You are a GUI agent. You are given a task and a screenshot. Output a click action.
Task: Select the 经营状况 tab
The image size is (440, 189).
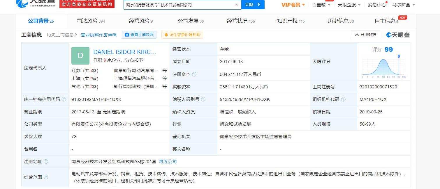pyautogui.click(x=241, y=21)
